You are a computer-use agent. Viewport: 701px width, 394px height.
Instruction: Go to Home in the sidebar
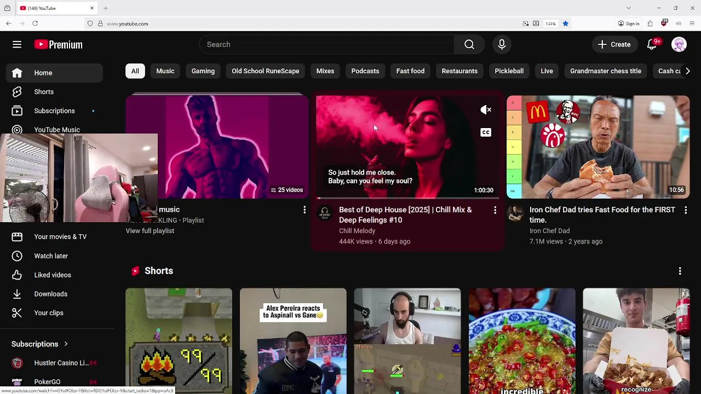[x=54, y=73]
